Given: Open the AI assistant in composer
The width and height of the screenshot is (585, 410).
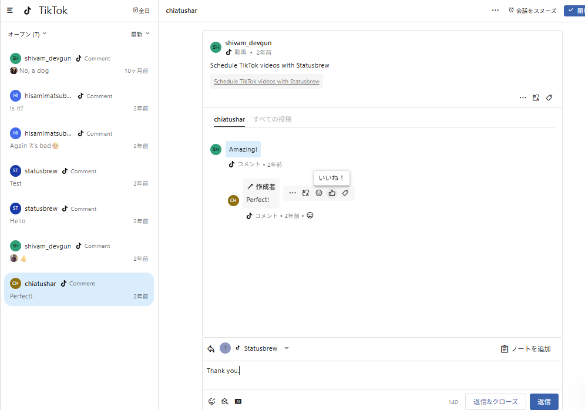Looking at the screenshot, I should (x=238, y=401).
